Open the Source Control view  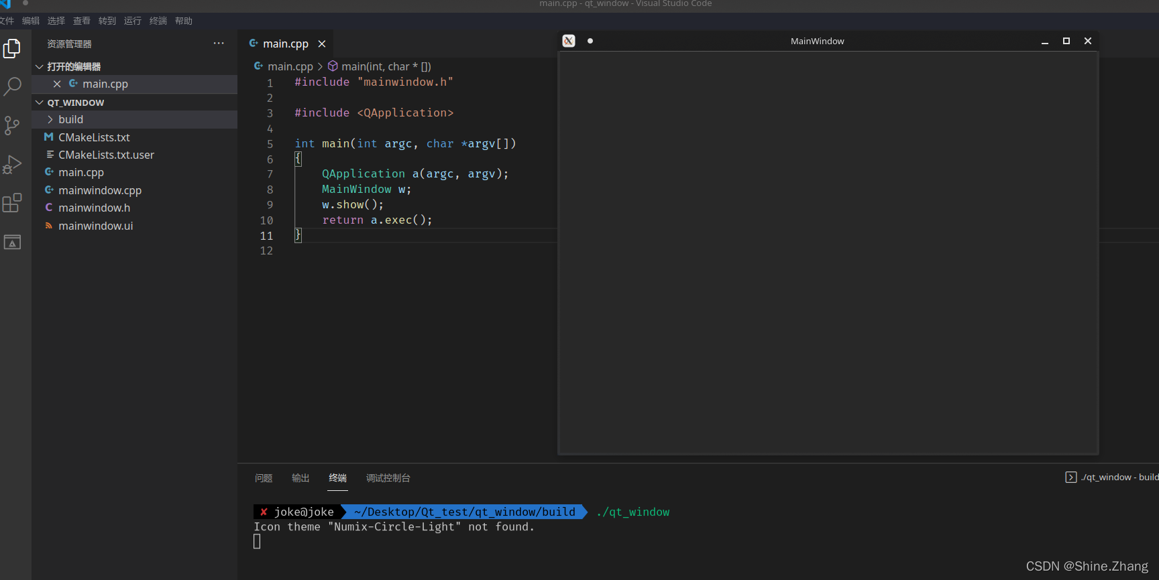[x=12, y=126]
